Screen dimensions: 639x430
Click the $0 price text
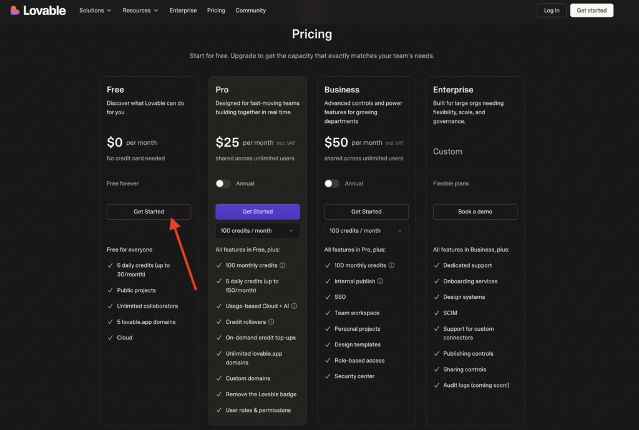(x=115, y=142)
